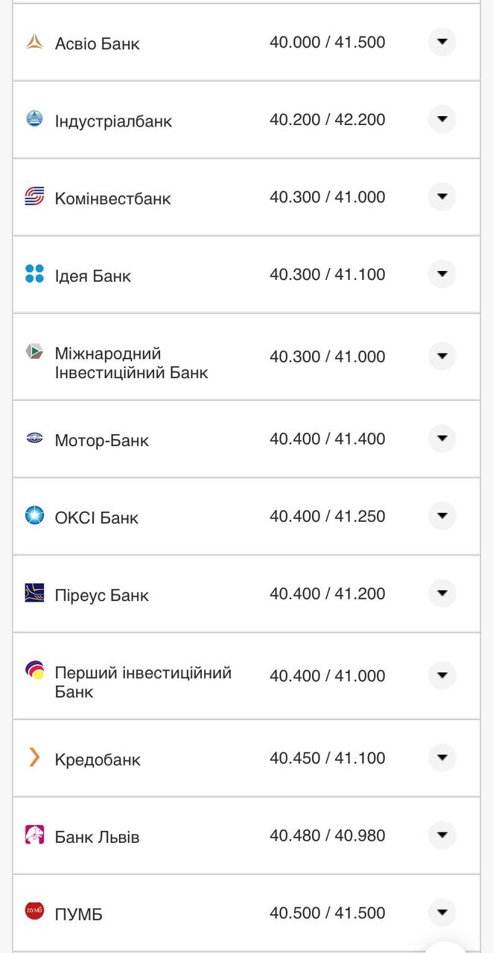Viewport: 493px width, 953px height.
Task: Select the Комінвестбанк flag logo
Action: (x=36, y=197)
